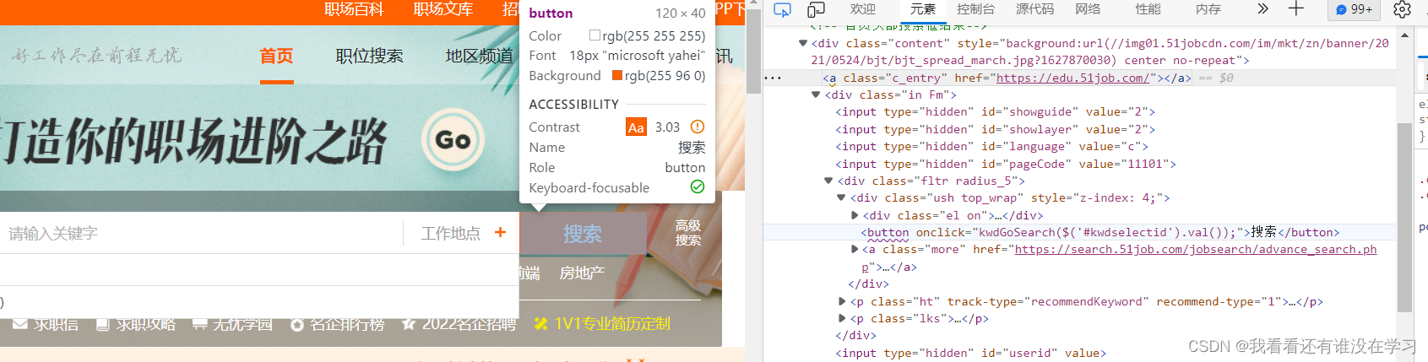Toggle device emulation icon in DevTools
The width and height of the screenshot is (1428, 362).
(816, 9)
